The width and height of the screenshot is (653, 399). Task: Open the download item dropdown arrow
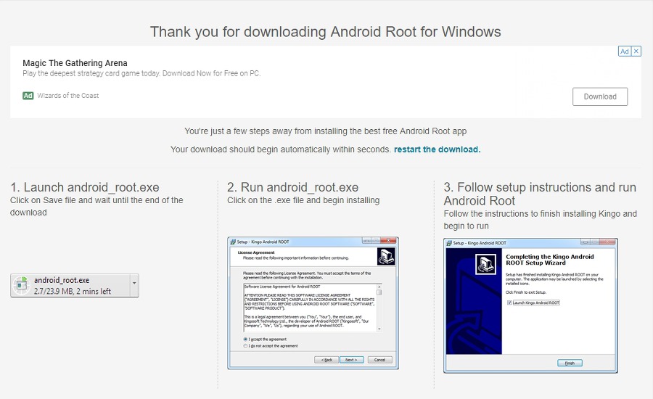tap(134, 283)
